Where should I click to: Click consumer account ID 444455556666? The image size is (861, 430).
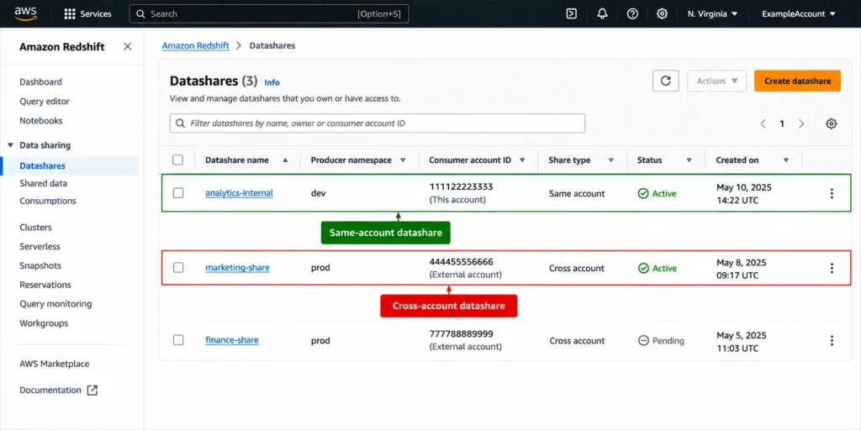[x=462, y=262]
